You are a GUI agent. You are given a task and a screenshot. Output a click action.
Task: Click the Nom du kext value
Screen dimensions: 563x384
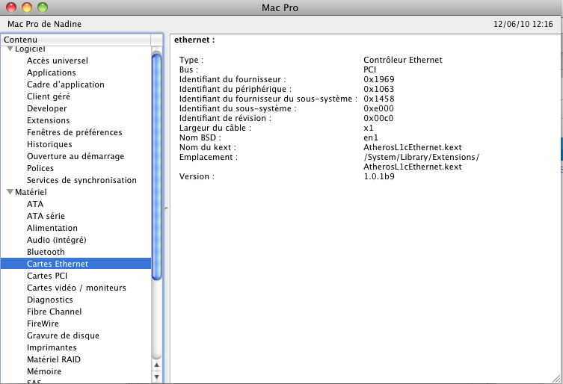(x=413, y=147)
